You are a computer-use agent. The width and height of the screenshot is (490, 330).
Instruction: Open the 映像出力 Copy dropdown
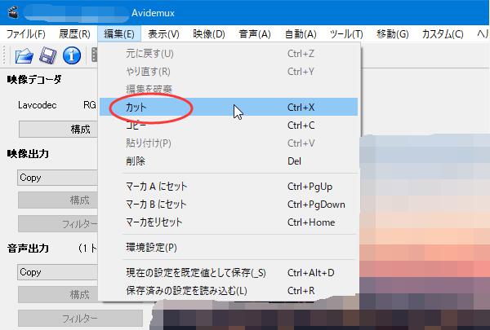(x=58, y=178)
